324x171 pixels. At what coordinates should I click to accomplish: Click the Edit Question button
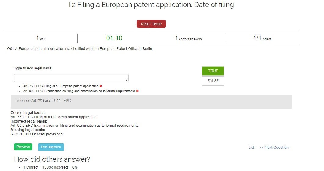point(51,147)
